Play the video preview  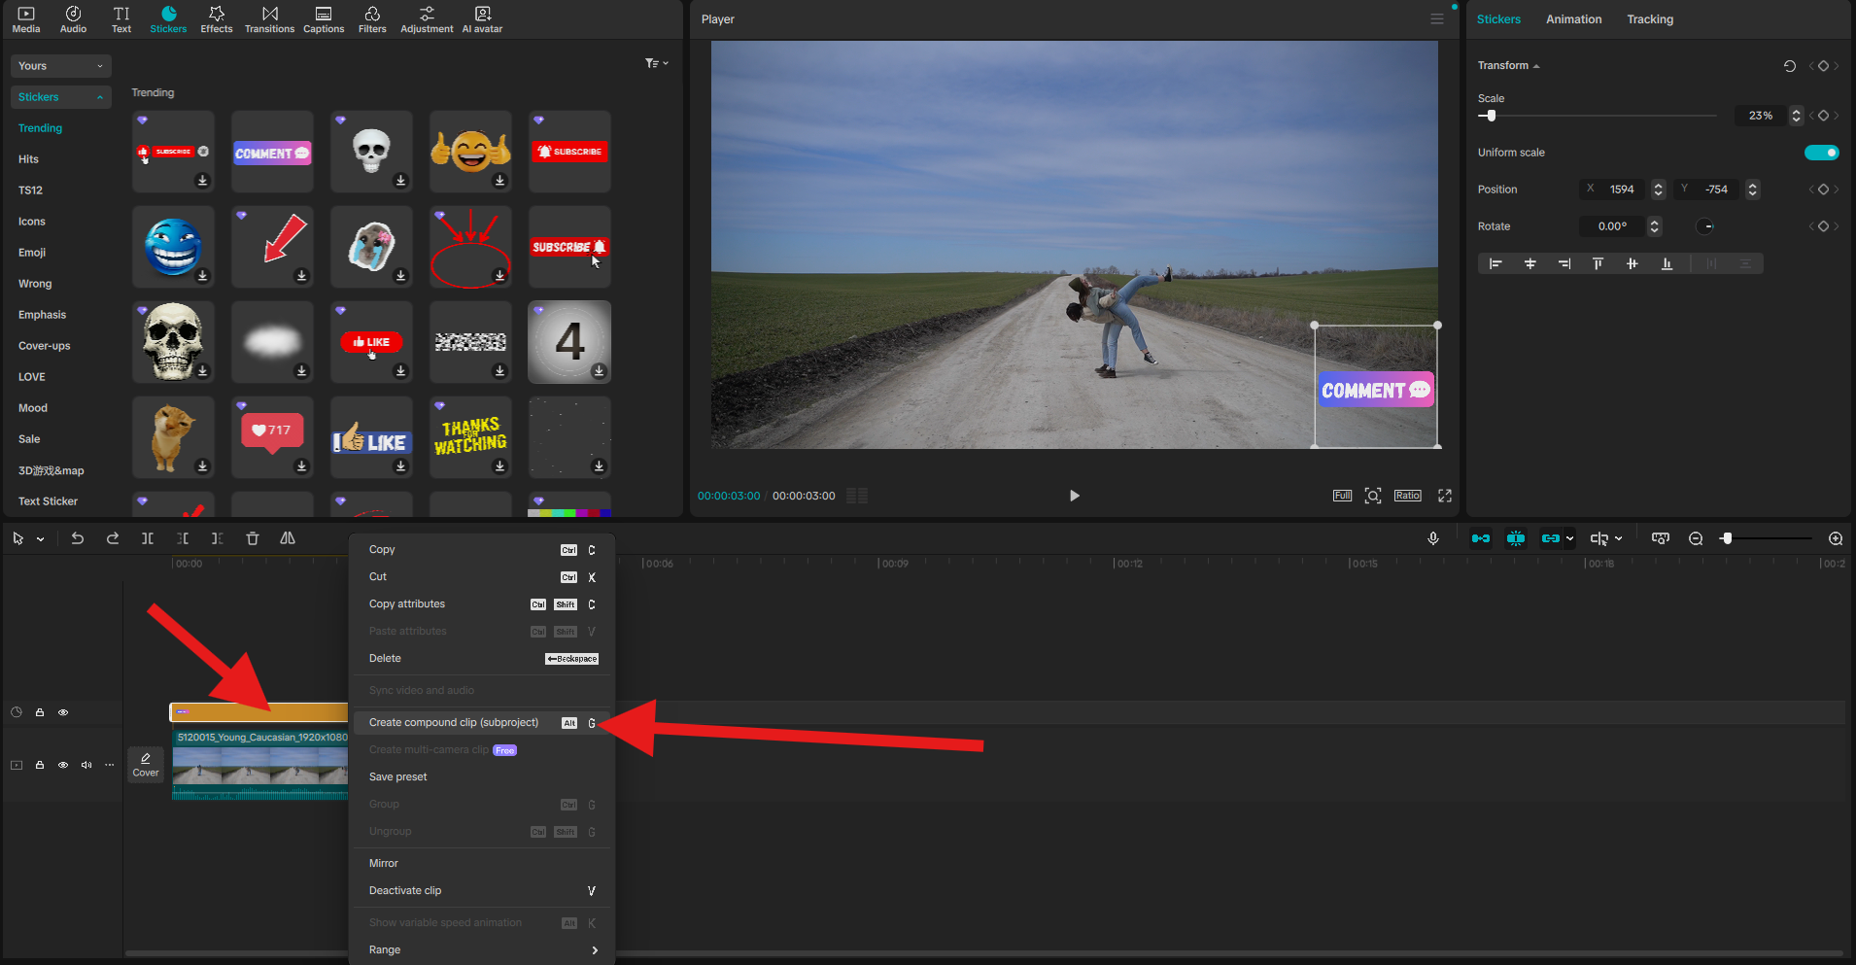1074,496
